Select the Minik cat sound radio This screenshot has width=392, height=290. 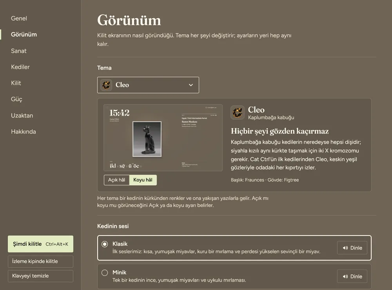(105, 272)
